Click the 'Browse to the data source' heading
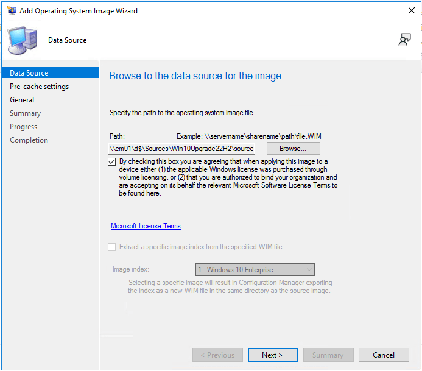 195,76
